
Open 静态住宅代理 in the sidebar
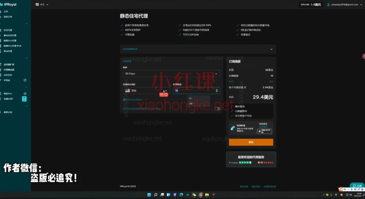(x=10, y=35)
